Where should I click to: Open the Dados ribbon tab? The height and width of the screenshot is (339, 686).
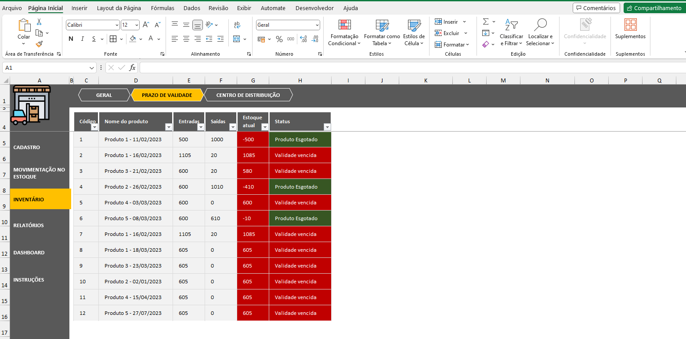click(x=192, y=8)
